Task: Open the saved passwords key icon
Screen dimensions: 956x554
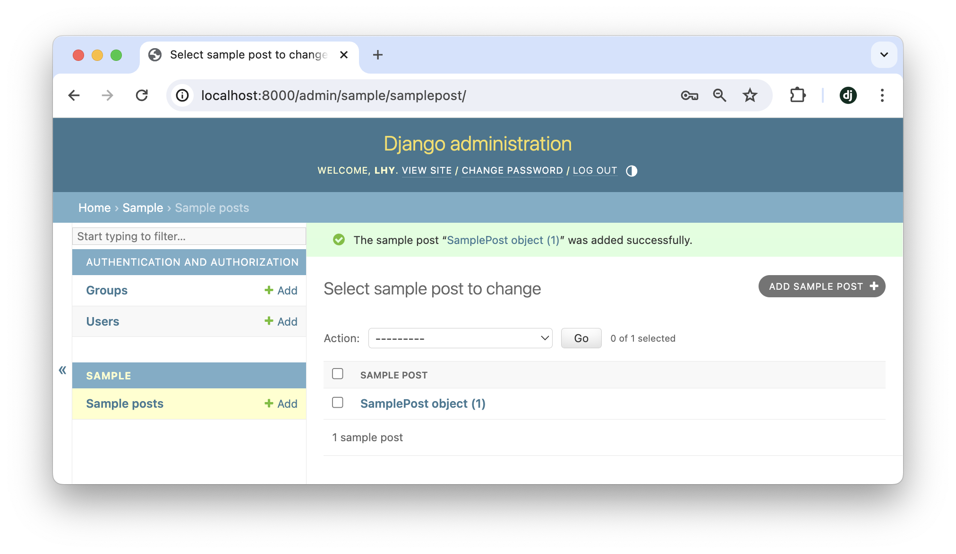Action: click(689, 96)
